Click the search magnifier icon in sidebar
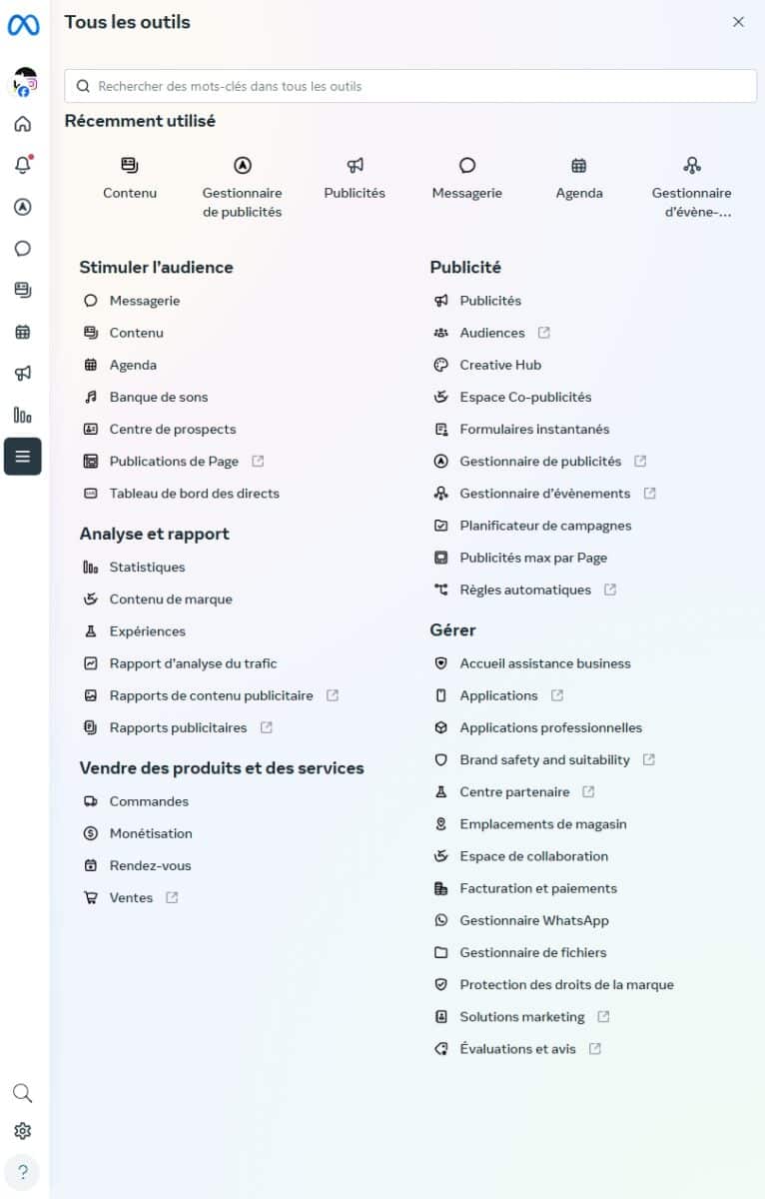The image size is (765, 1199). 23,1092
